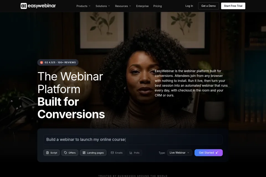The image size is (266, 177).
Task: Open the Products menu
Action: (x=83, y=6)
